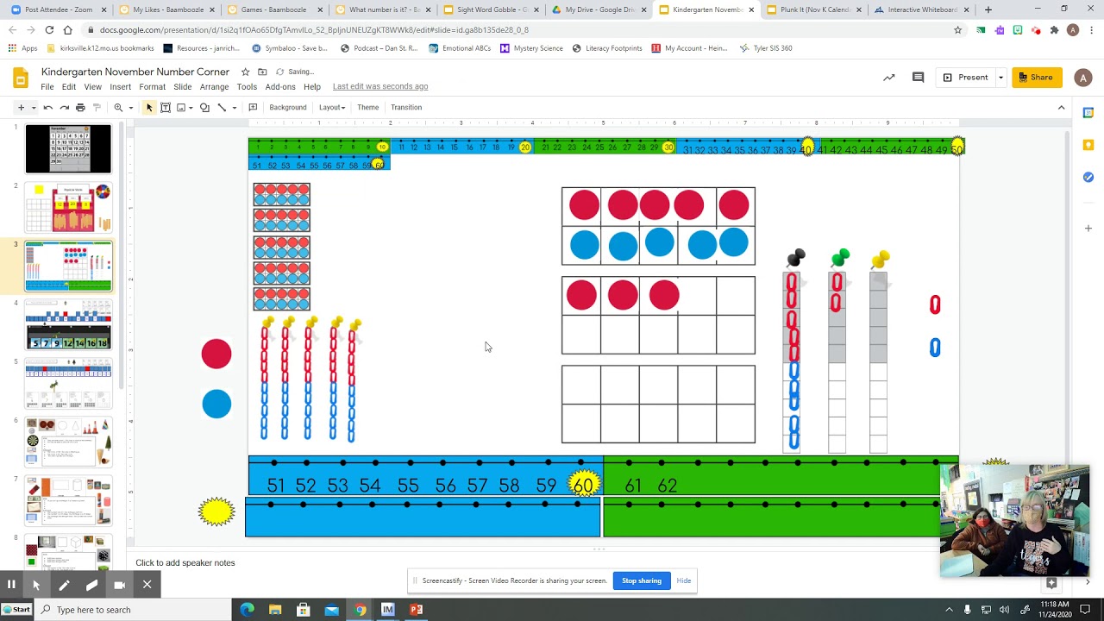Open the comment history icon
The height and width of the screenshot is (621, 1104).
(x=918, y=78)
